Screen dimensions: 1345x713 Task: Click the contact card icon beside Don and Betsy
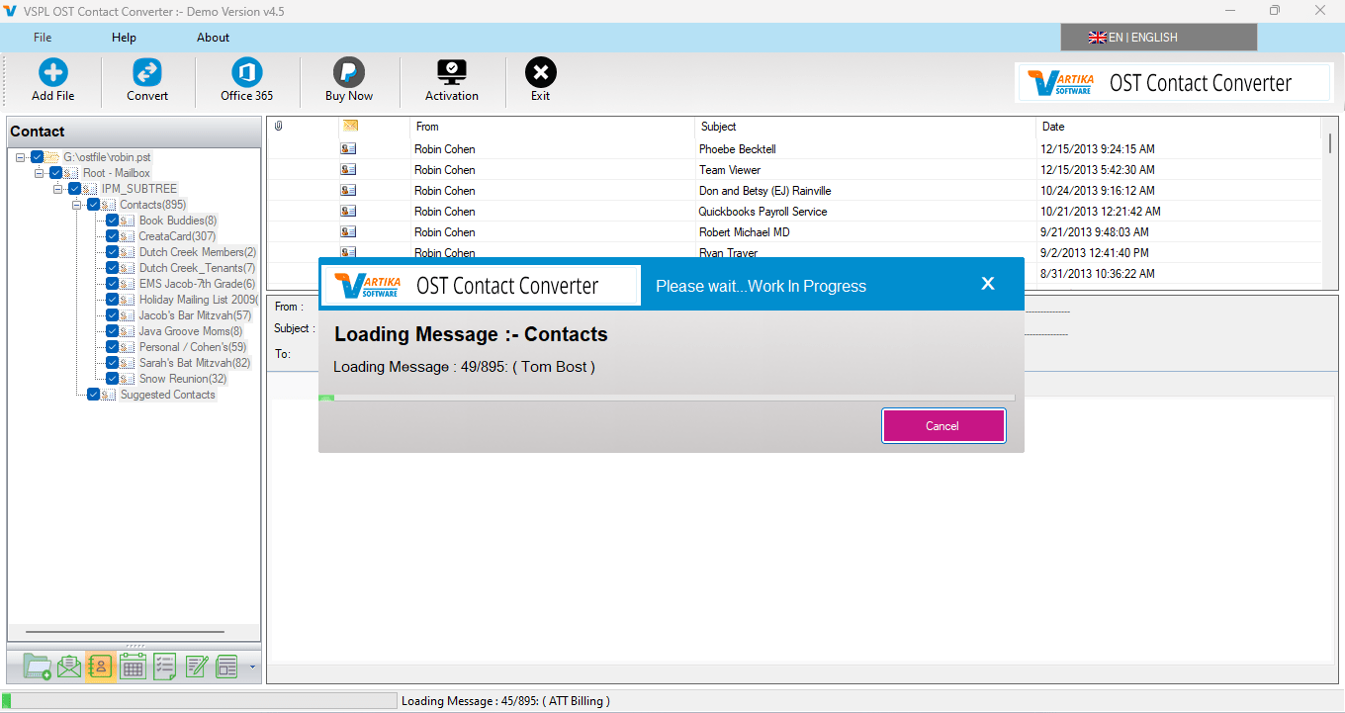pyautogui.click(x=348, y=190)
